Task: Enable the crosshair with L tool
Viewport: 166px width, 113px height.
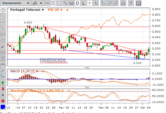Action: (x=96, y=3)
